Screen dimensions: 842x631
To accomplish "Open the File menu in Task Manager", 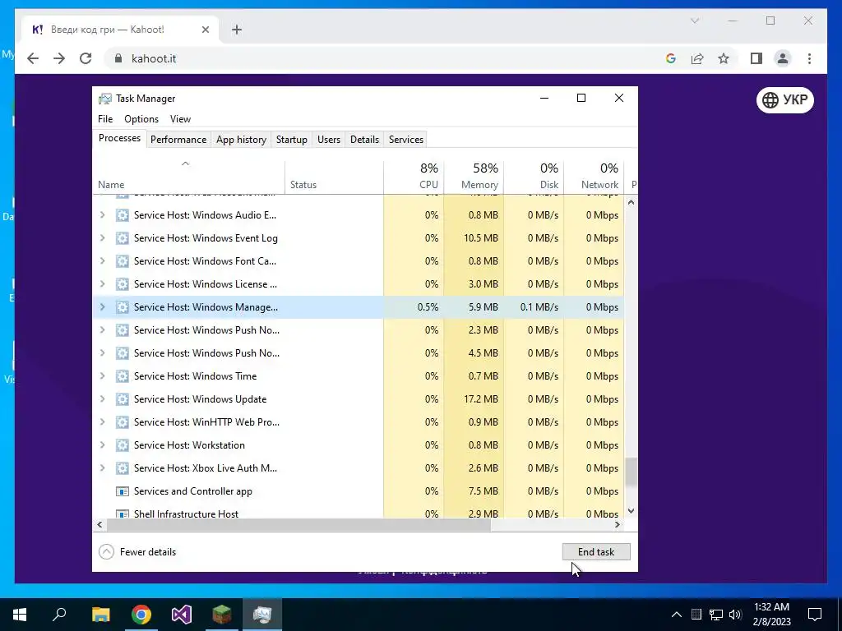I will point(105,119).
